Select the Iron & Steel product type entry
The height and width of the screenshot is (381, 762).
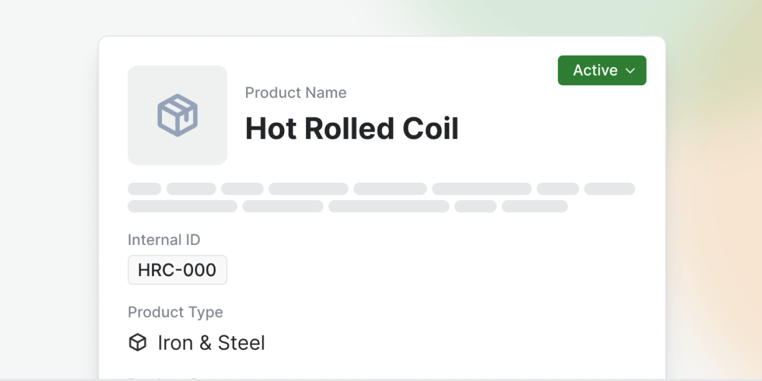pyautogui.click(x=211, y=342)
